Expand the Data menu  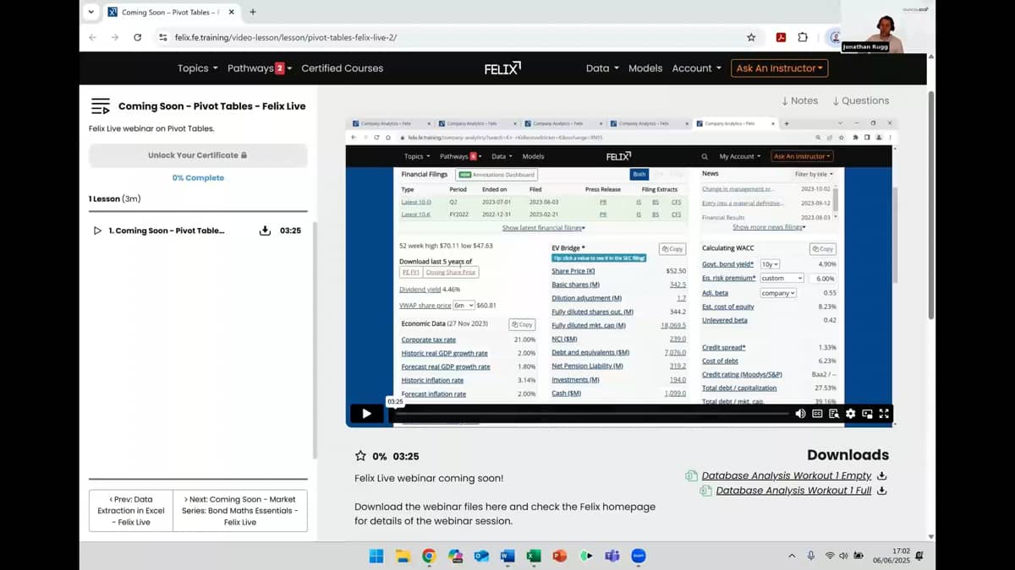point(602,68)
